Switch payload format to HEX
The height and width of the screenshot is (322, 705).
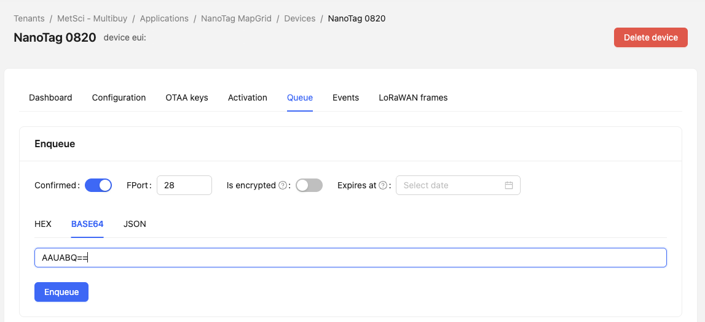43,224
